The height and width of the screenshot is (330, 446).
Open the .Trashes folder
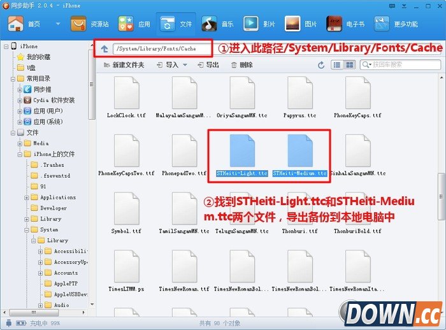click(x=48, y=165)
